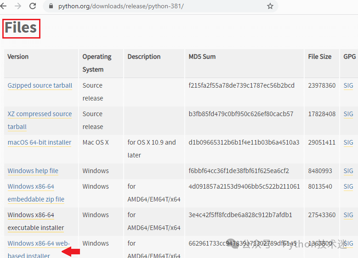The width and height of the screenshot is (358, 258).
Task: Go back to the previous page
Action: point(3,6)
